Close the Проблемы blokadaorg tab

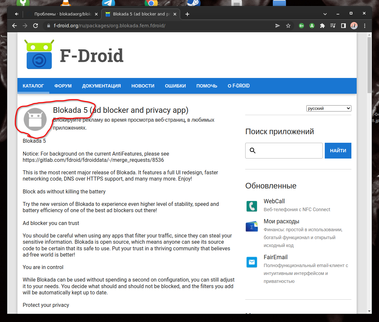[x=96, y=14]
